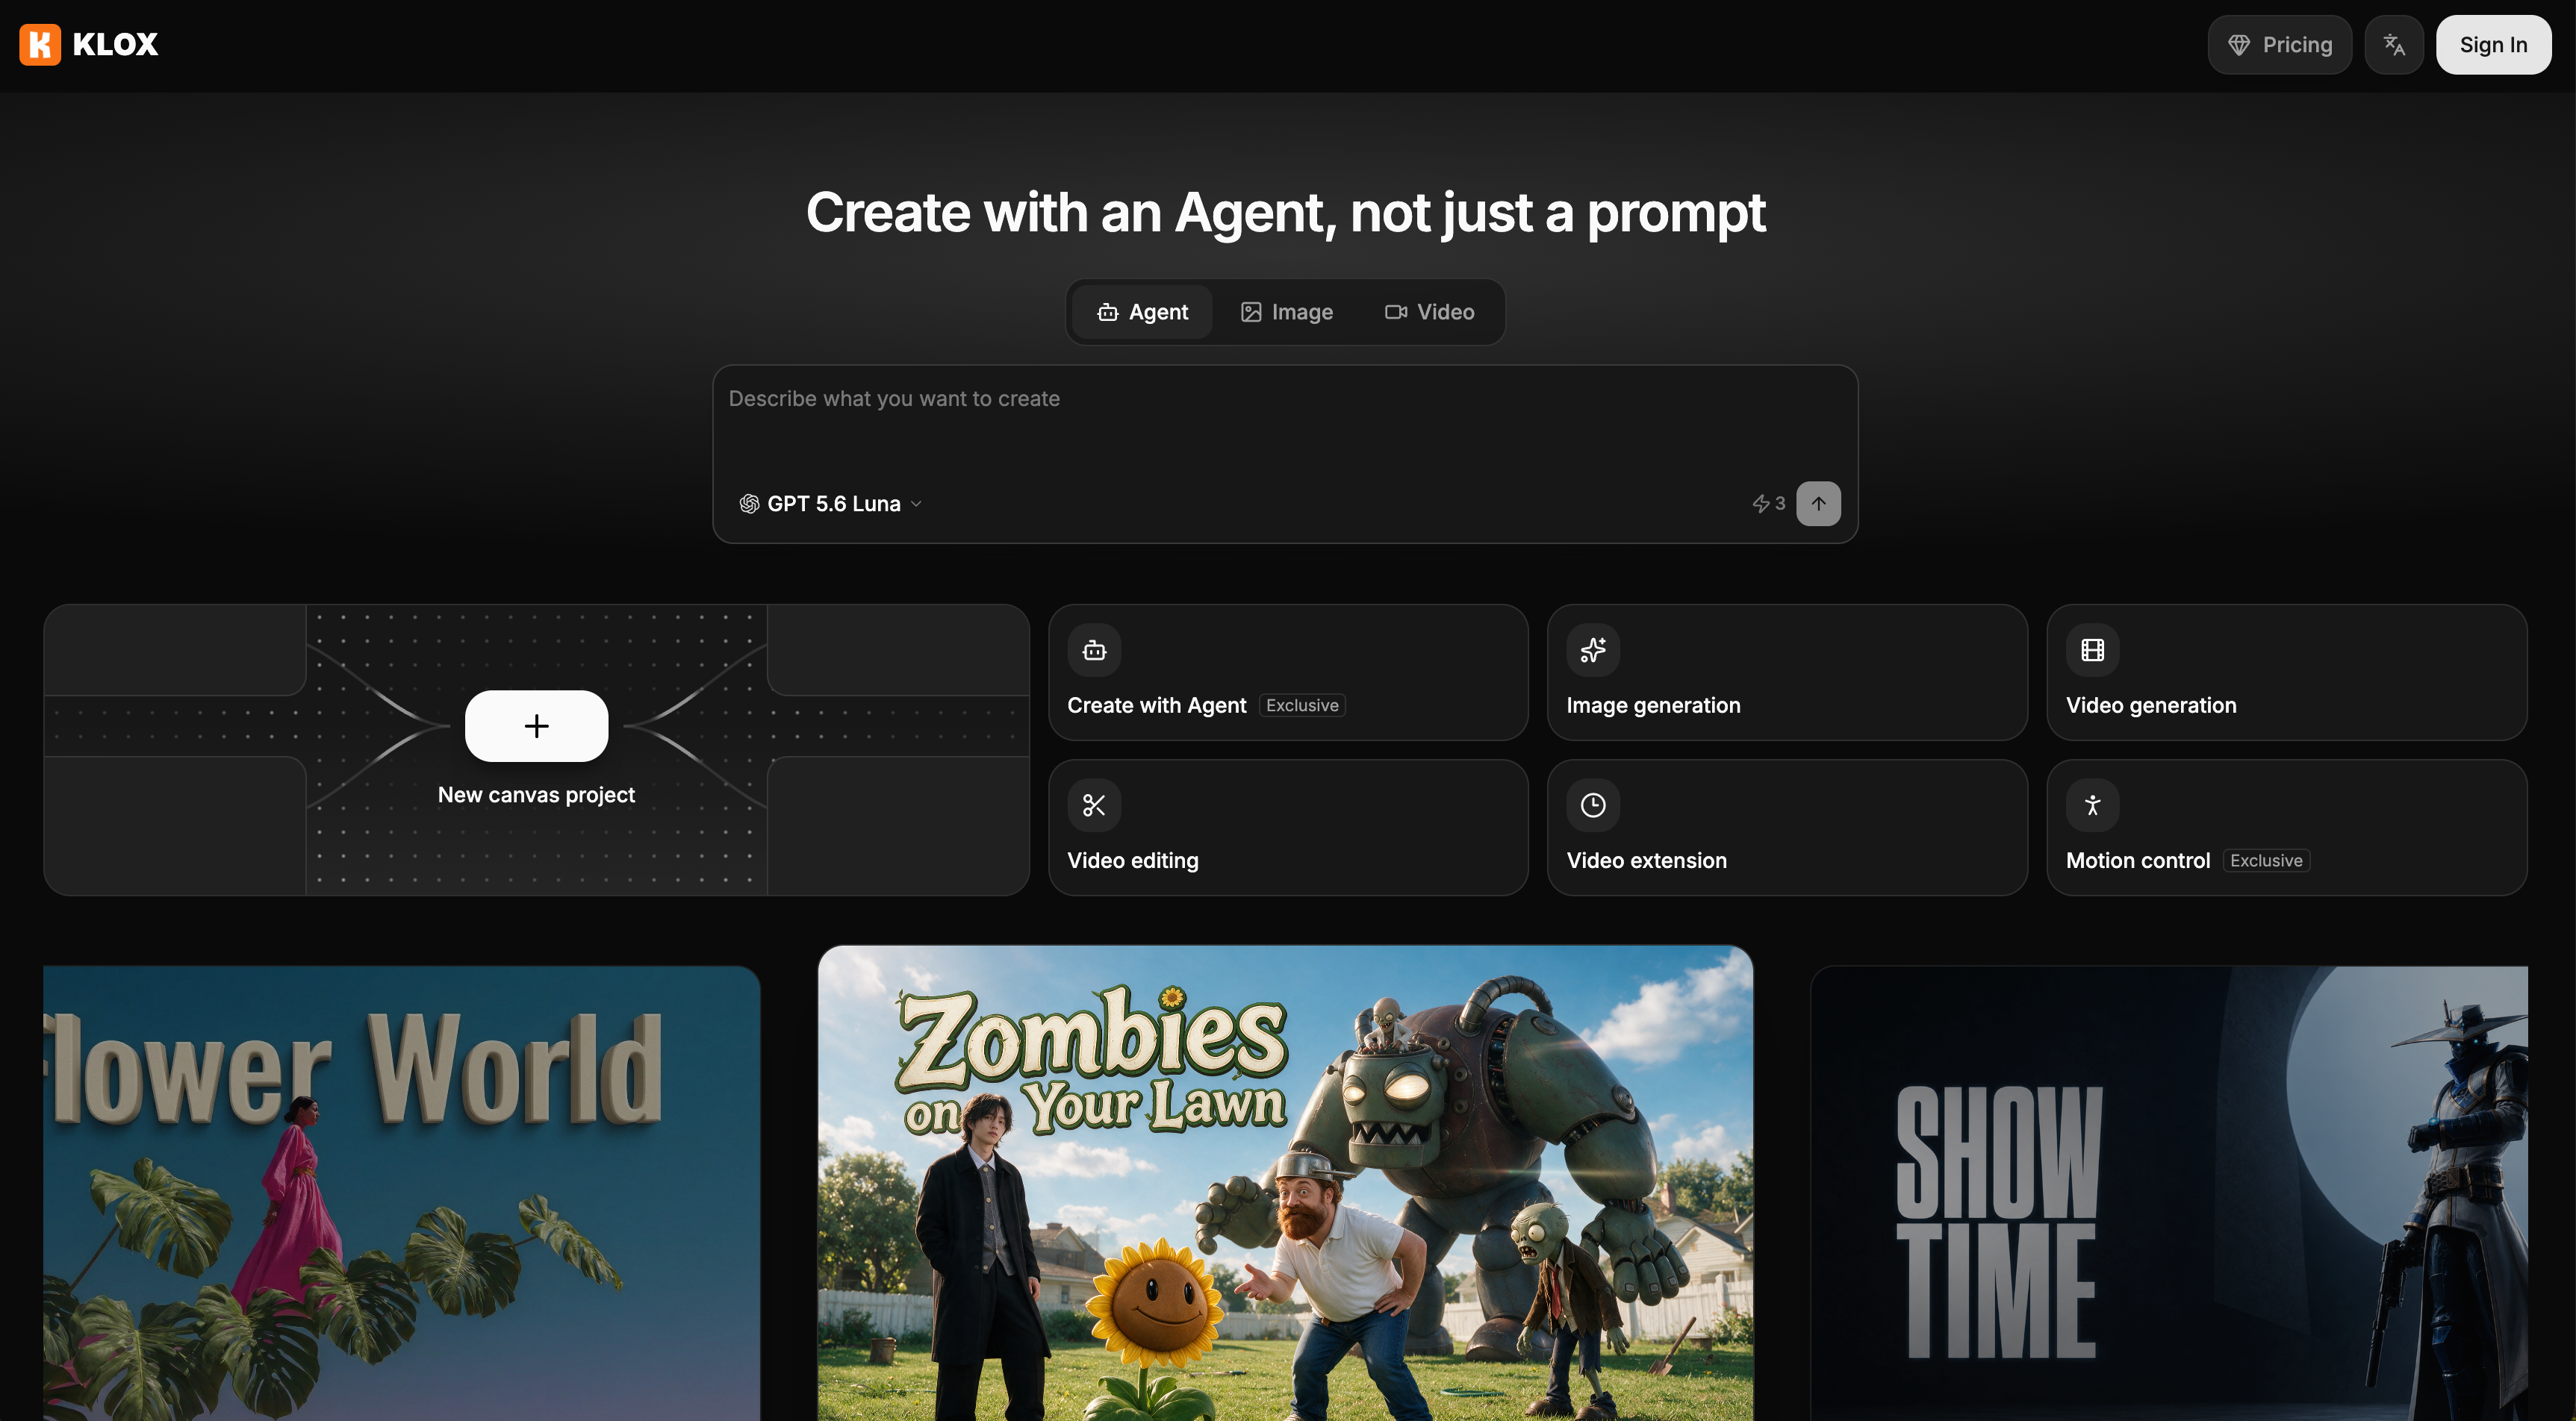
Task: Click the robot icon on Create with Agent card
Action: click(1094, 651)
